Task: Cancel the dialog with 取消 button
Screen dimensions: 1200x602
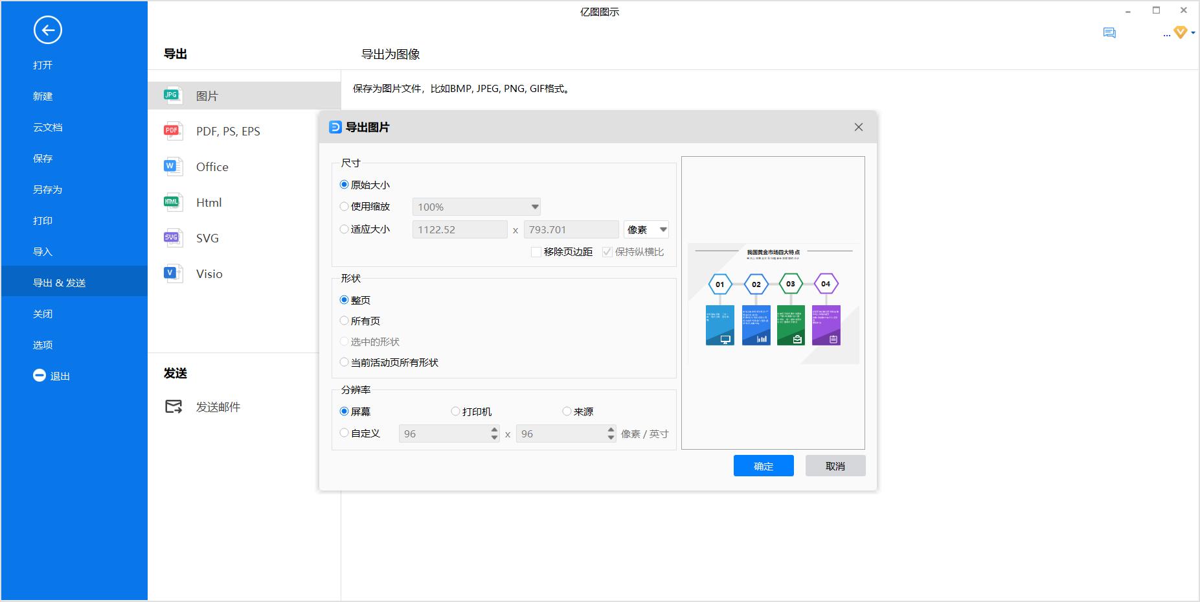Action: (835, 465)
